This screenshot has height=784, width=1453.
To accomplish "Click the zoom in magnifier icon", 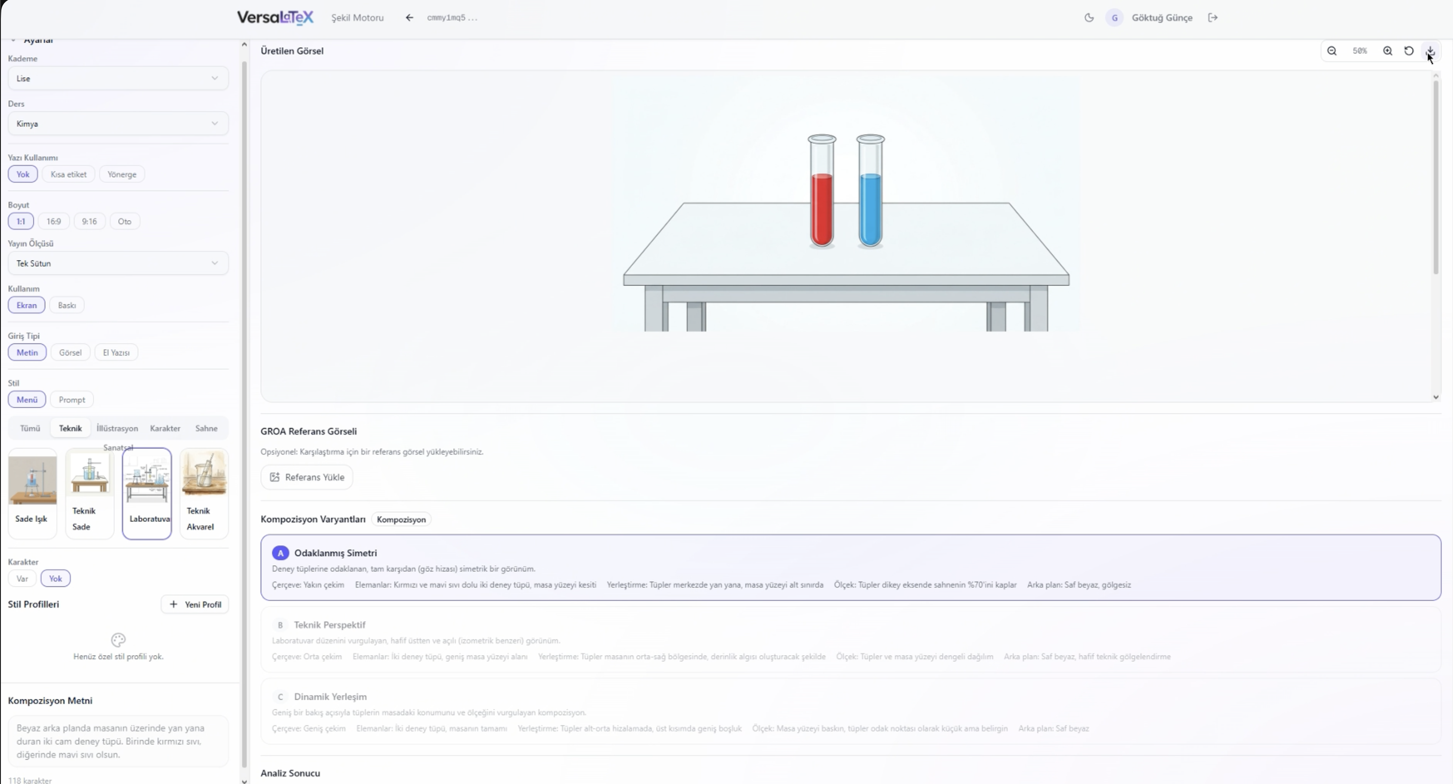I will (x=1387, y=51).
